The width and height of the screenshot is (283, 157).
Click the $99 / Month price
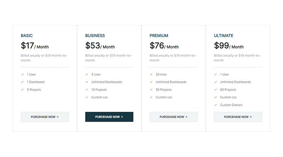pos(229,46)
